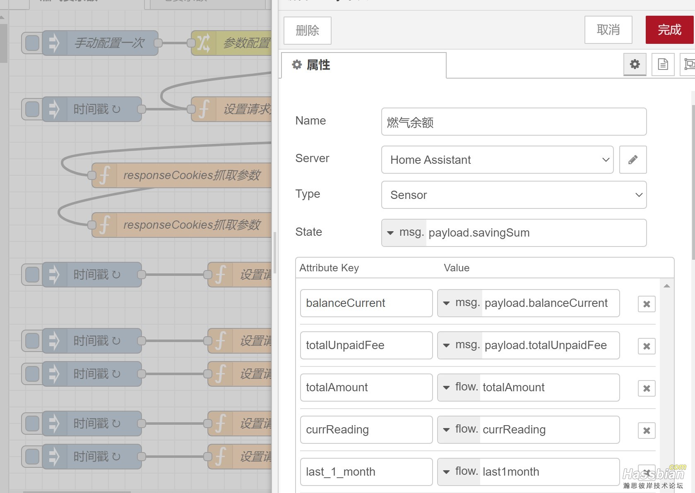Image resolution: width=695 pixels, height=493 pixels.
Task: Trigger the 手动配置一次 inject node button
Action: pos(32,43)
